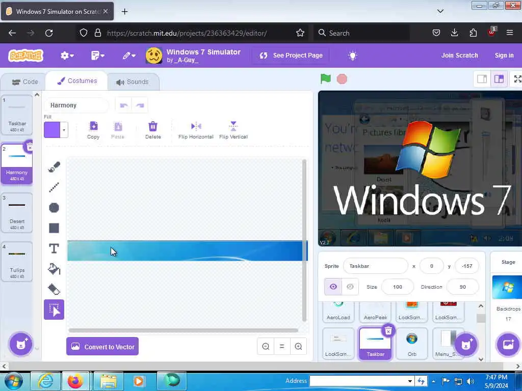This screenshot has height=391, width=522.
Task: Show hidden system tray icons
Action: pyautogui.click(x=433, y=381)
